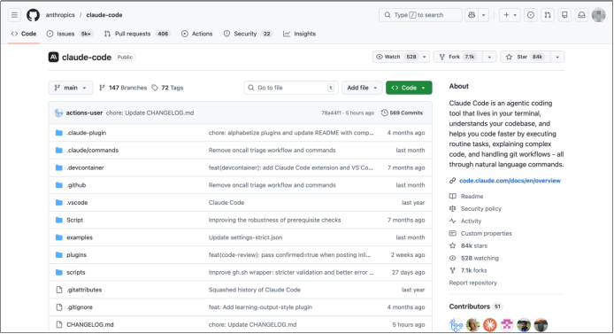Expand the main branch dropdown
Image resolution: width=614 pixels, height=334 pixels.
point(71,88)
